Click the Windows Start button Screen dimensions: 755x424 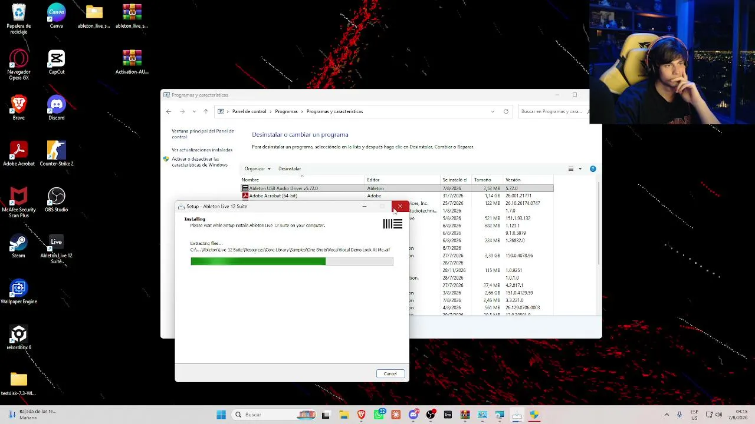[221, 415]
